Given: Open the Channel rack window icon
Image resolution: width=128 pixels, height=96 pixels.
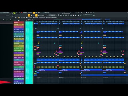Looking at the screenshot, I should [x=63, y=15].
